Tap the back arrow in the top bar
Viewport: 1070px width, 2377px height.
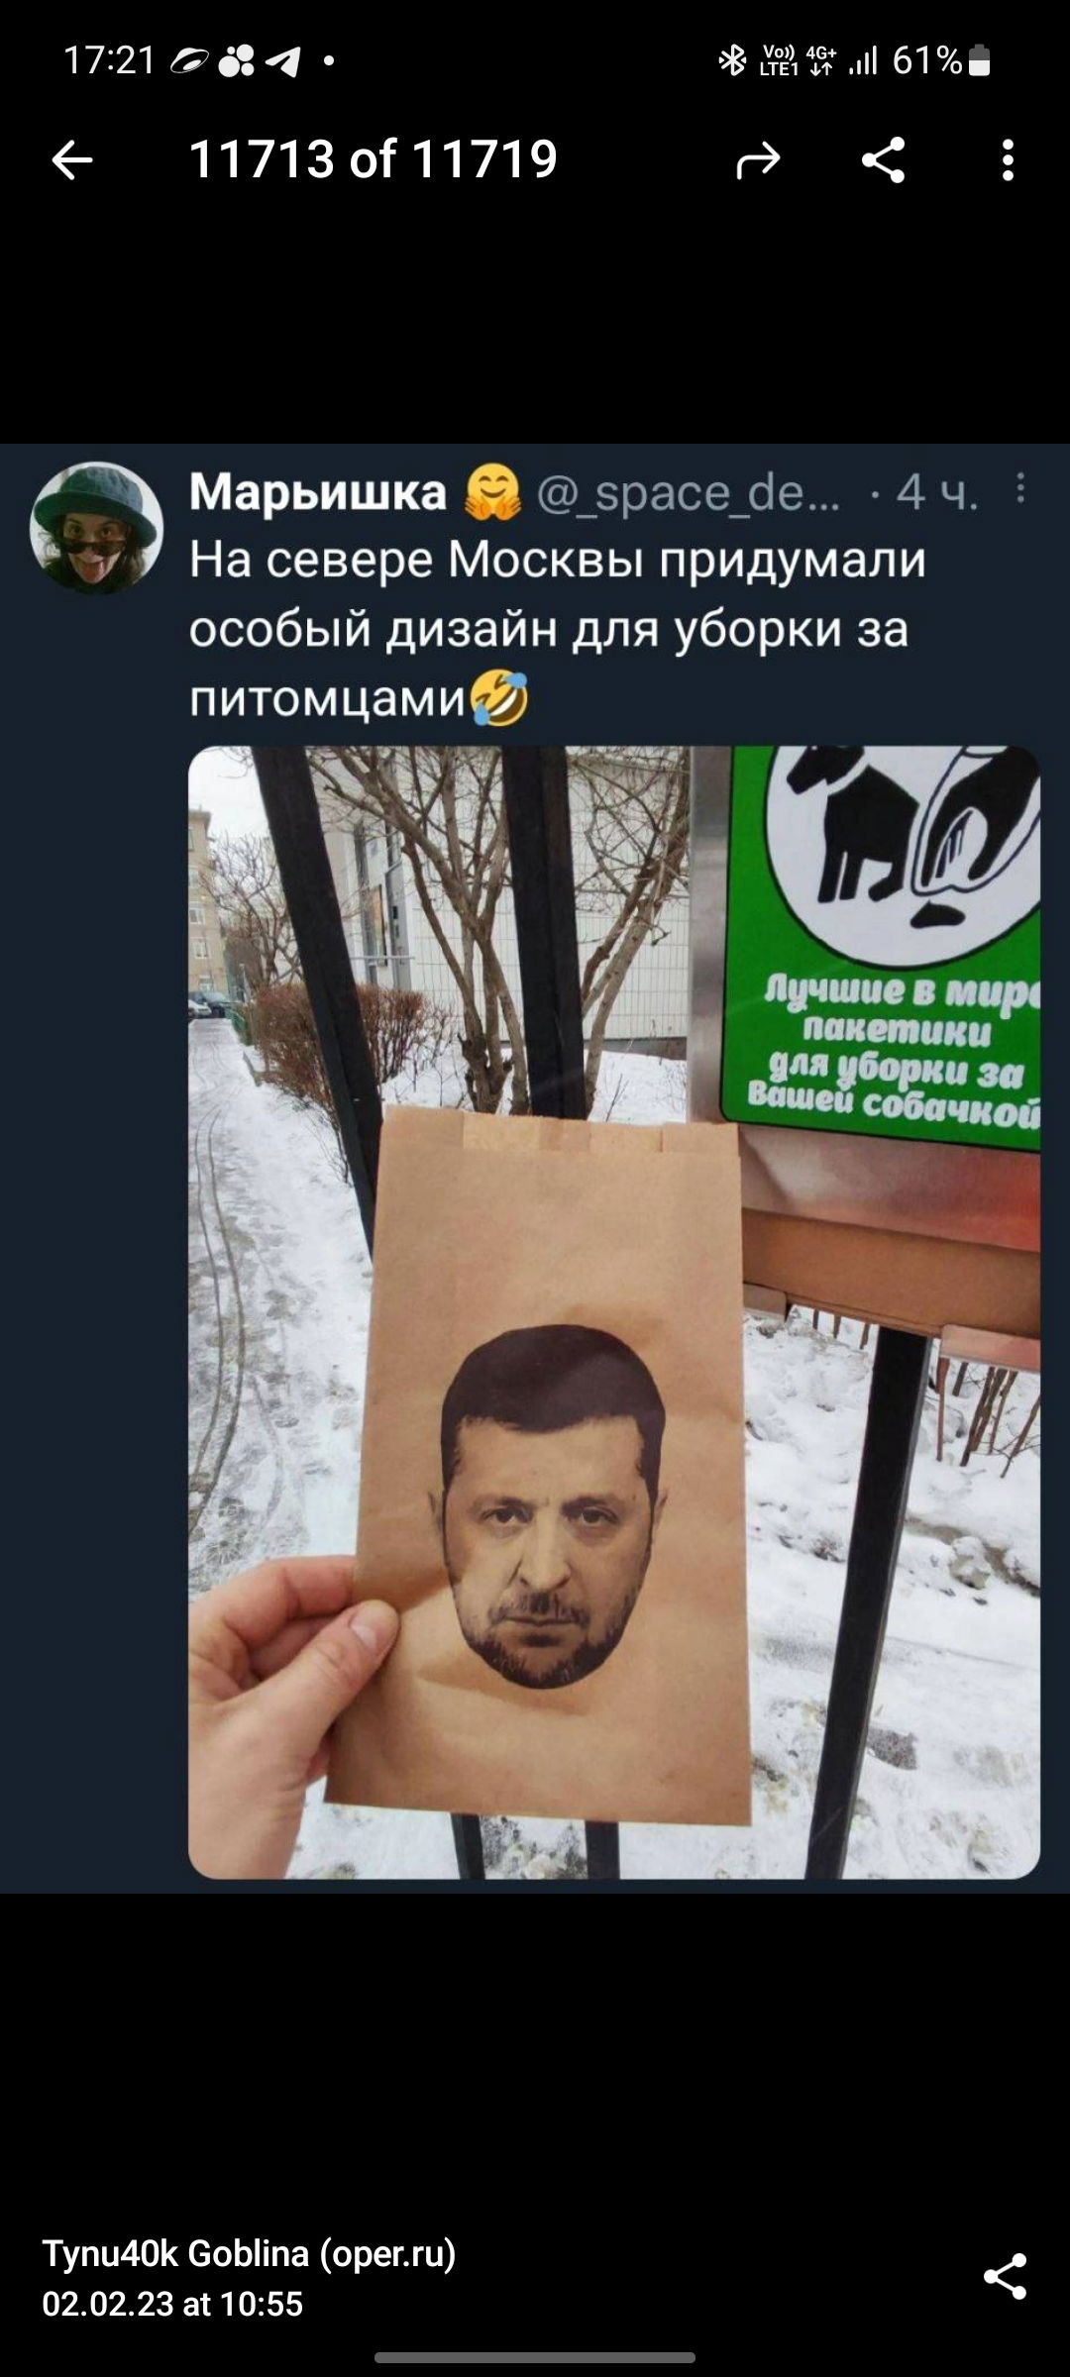71,159
